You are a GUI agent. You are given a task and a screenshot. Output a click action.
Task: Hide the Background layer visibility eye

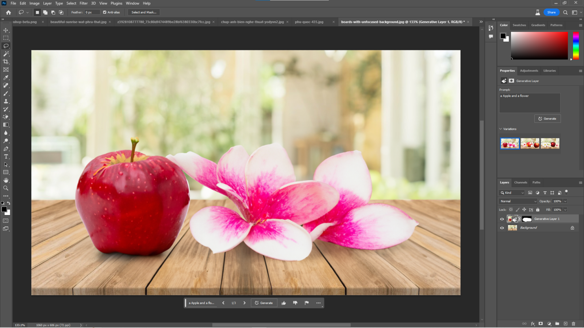point(502,228)
